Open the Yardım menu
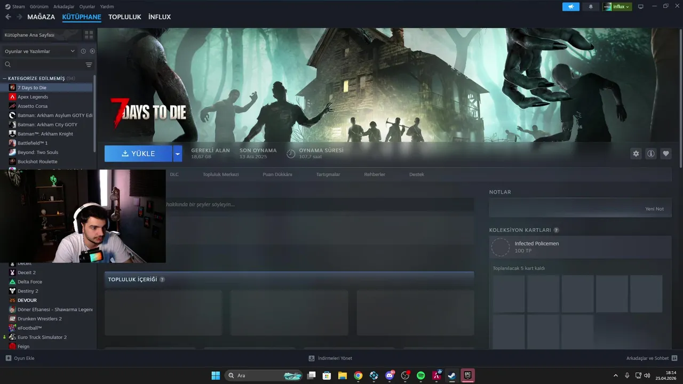The height and width of the screenshot is (384, 683). (107, 6)
